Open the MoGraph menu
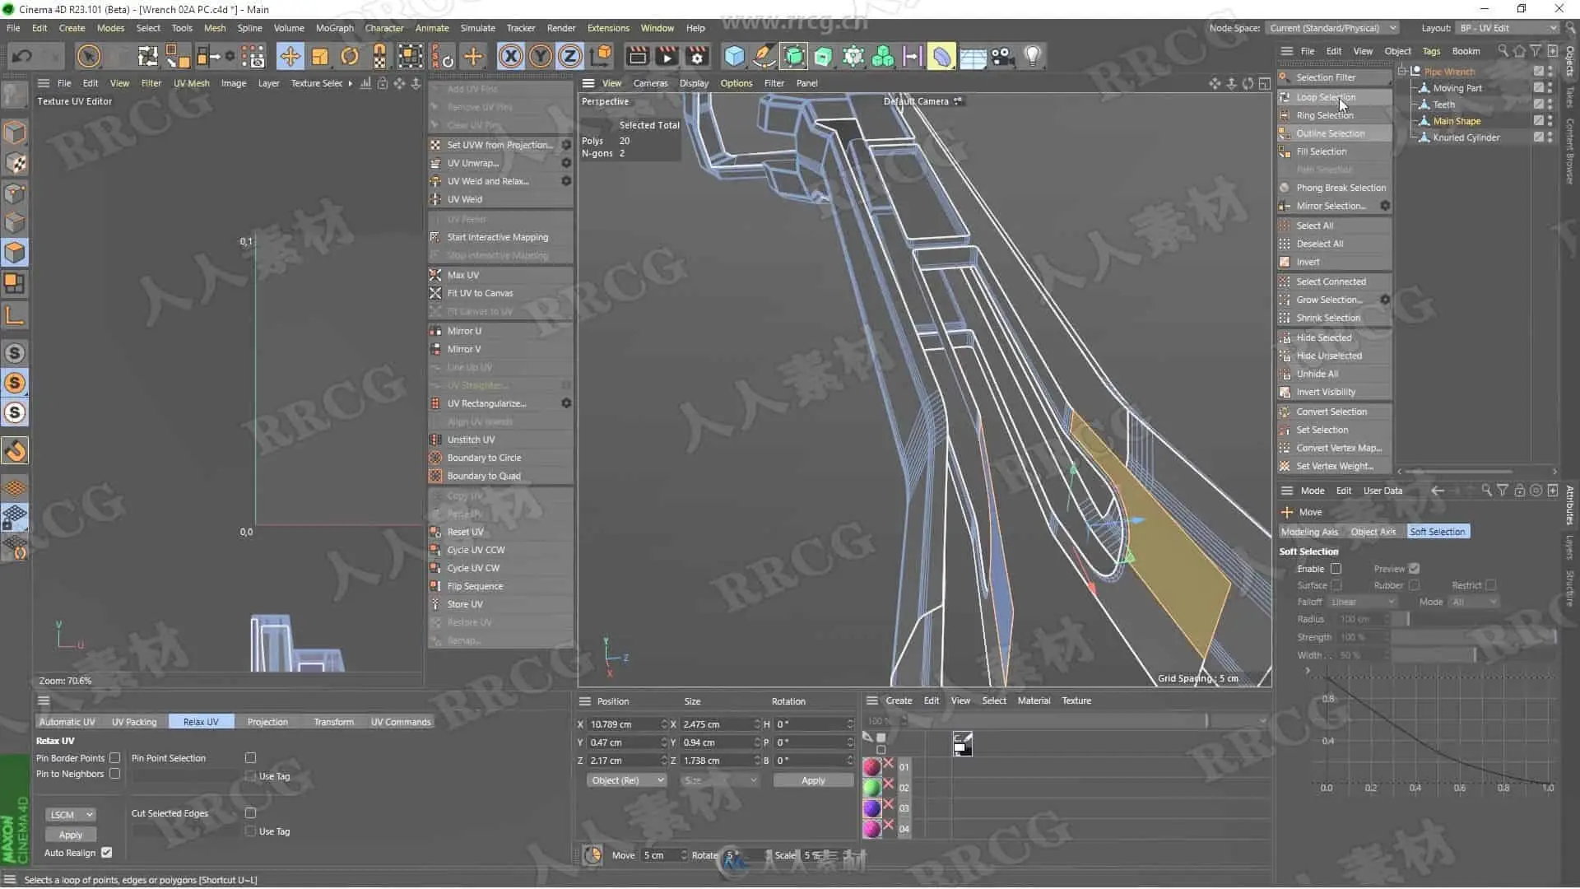Screen dimensions: 1580x889 click(x=334, y=28)
